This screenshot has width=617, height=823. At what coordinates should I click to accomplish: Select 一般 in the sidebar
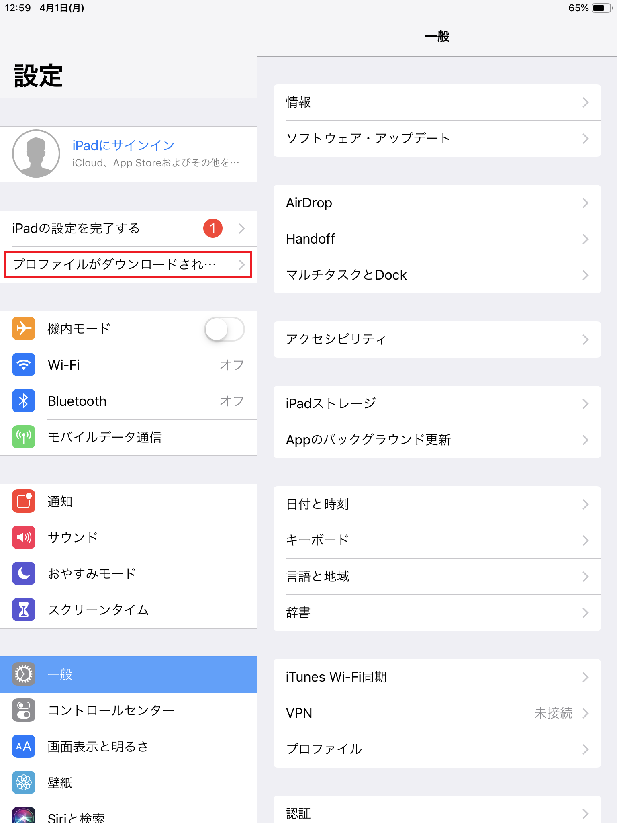(x=129, y=674)
